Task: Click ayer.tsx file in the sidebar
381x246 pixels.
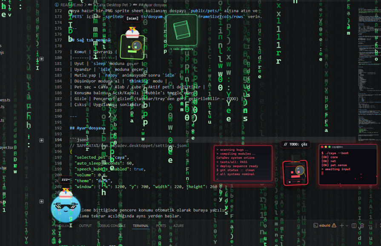Action: (7, 147)
